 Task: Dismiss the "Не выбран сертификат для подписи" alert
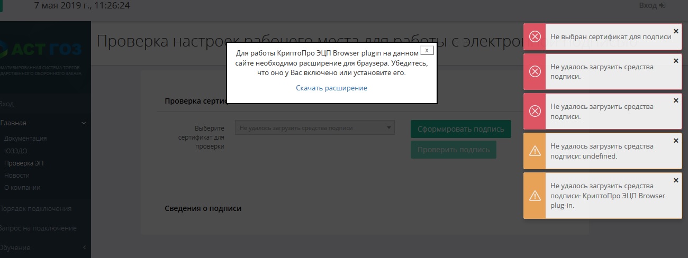click(x=676, y=31)
